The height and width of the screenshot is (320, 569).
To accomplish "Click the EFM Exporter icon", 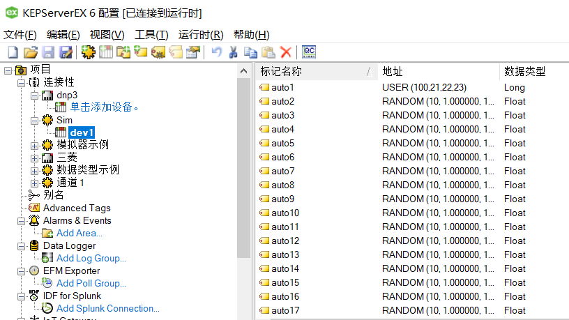I will click(x=34, y=271).
